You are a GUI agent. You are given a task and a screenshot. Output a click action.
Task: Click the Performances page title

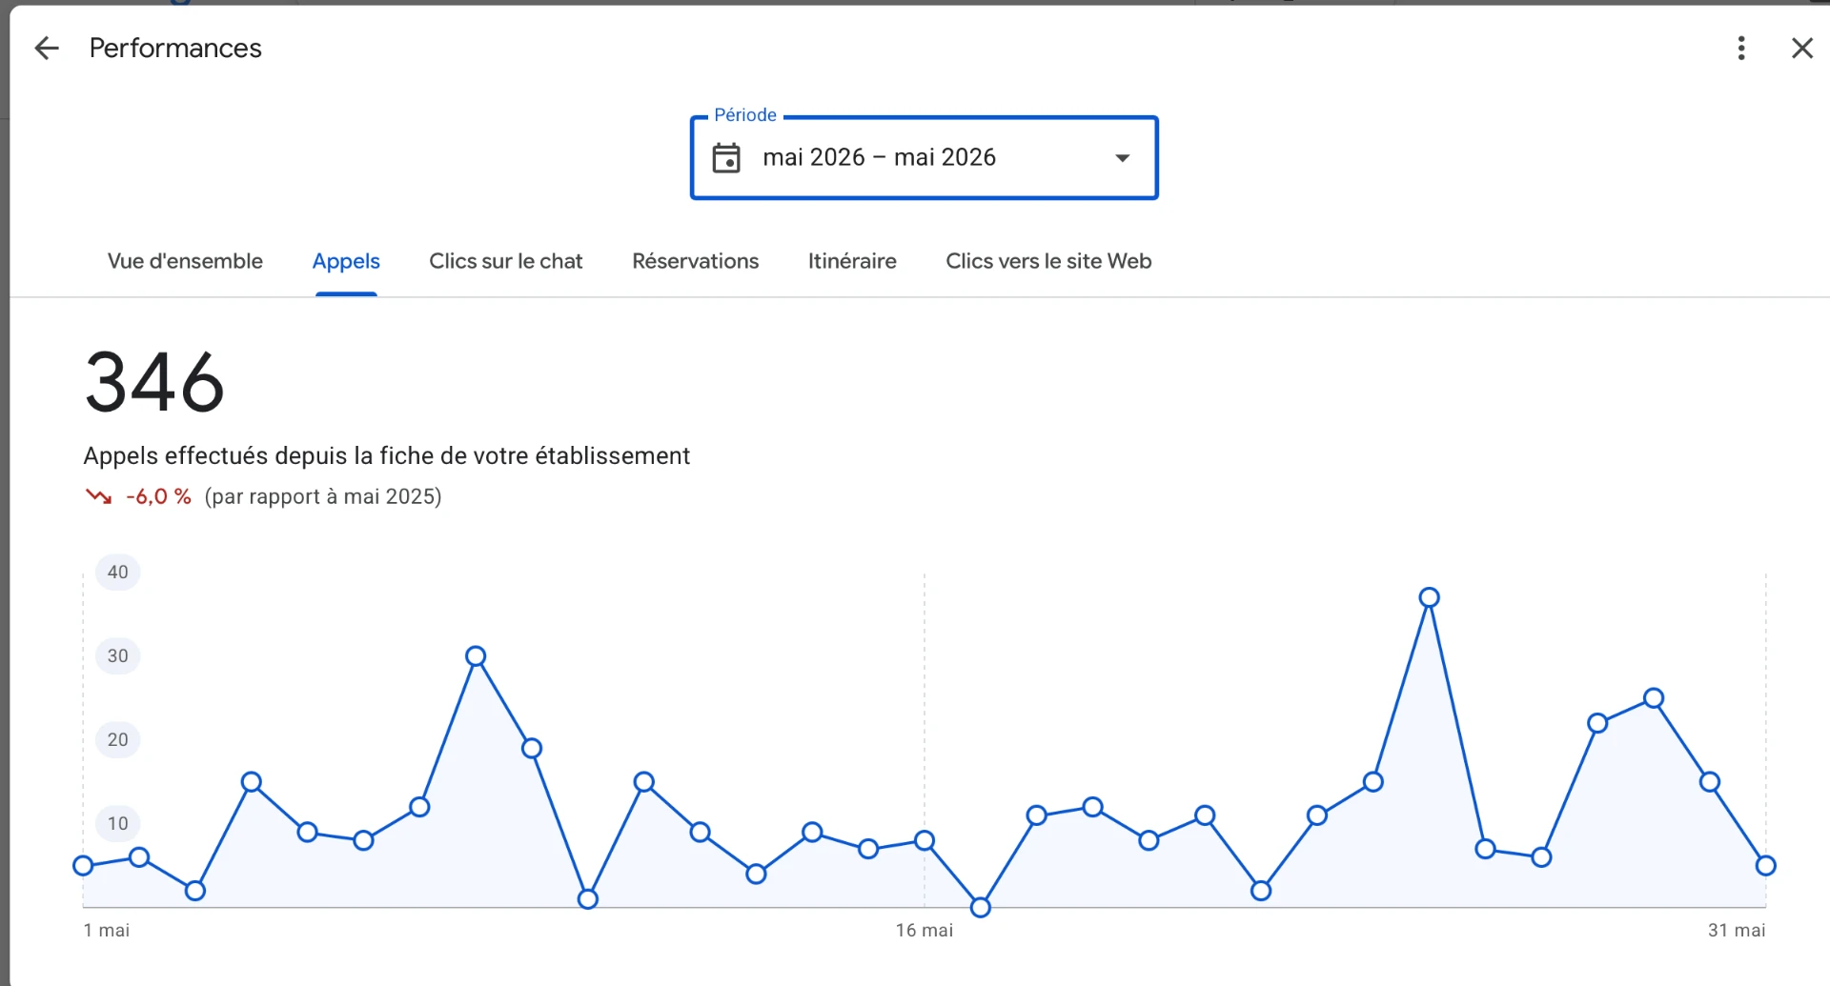[x=175, y=49]
